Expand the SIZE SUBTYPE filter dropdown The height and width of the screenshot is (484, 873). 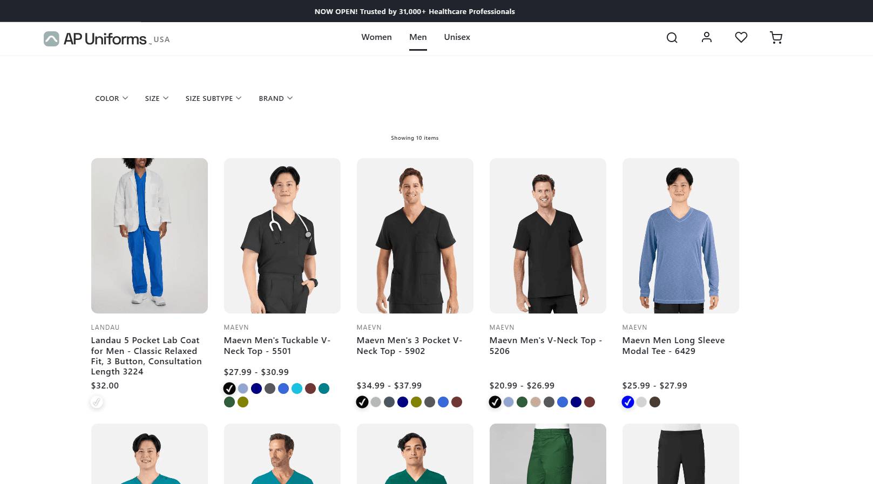click(x=213, y=98)
